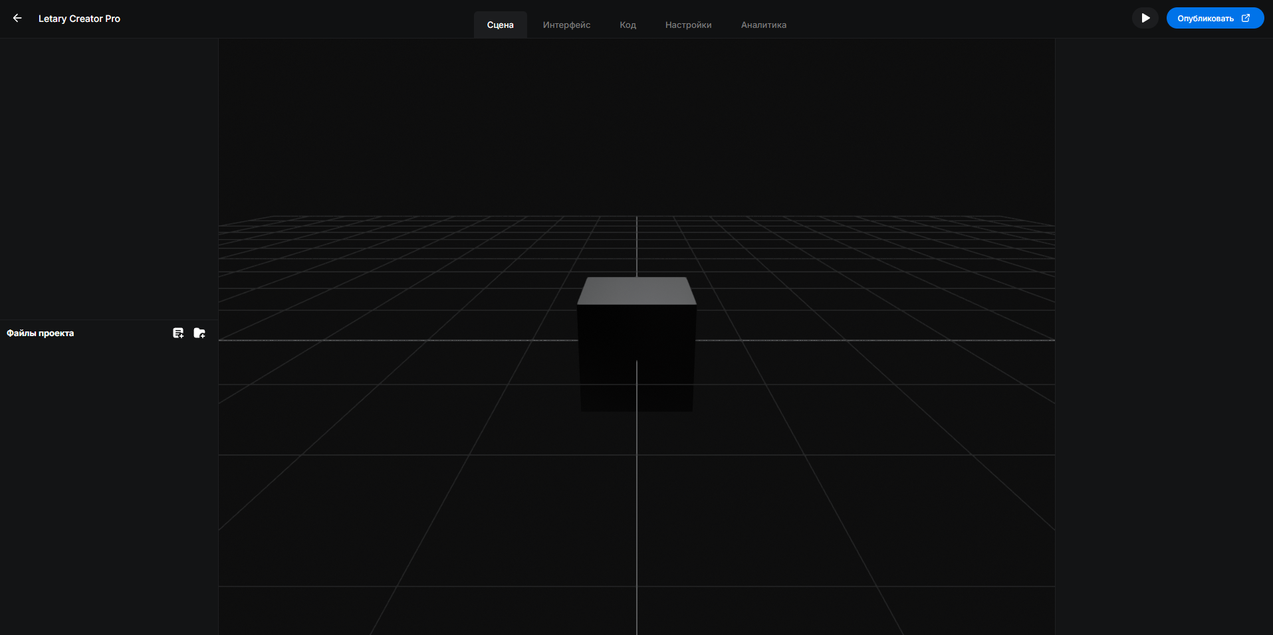Click the external link icon inside Опубликовать

pyautogui.click(x=1246, y=18)
